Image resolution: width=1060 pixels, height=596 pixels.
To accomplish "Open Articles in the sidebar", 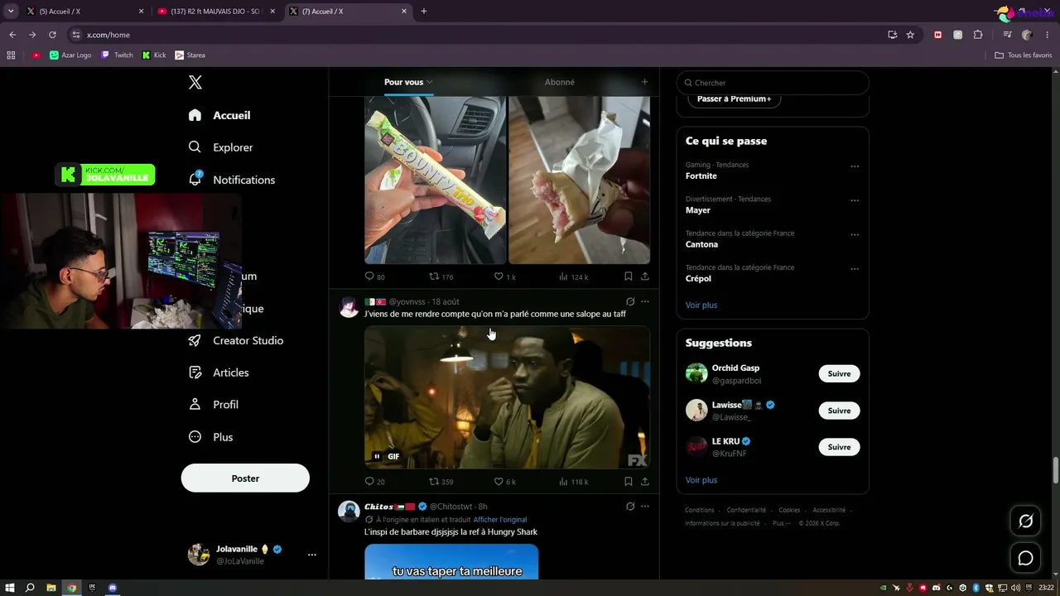I will [x=219, y=372].
